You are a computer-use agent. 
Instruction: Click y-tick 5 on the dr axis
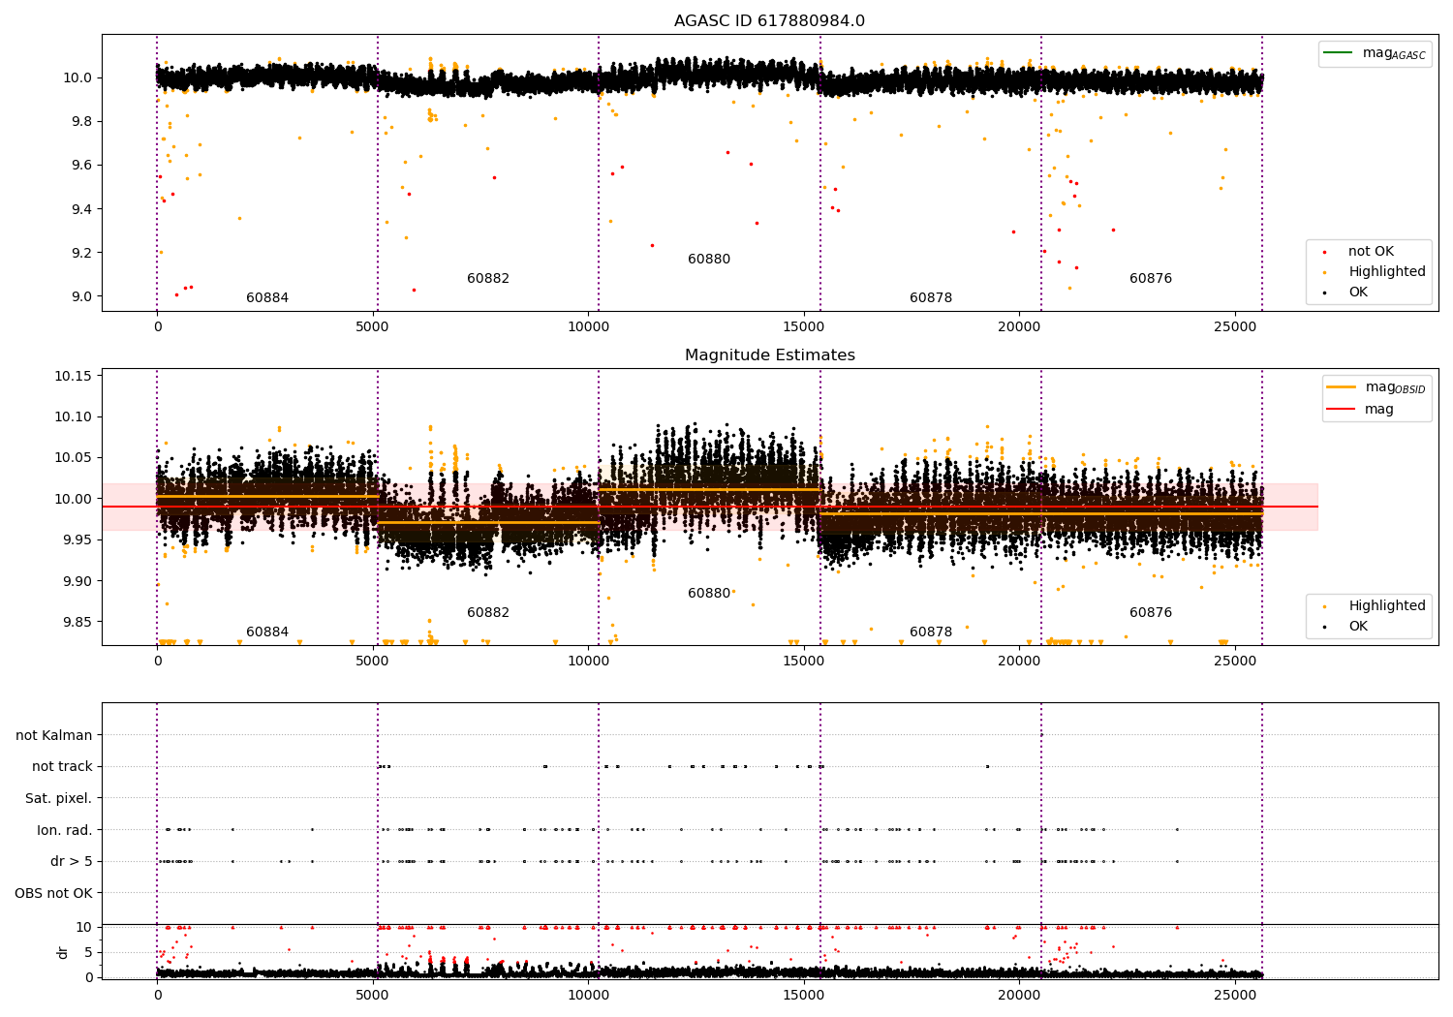pyautogui.click(x=89, y=953)
